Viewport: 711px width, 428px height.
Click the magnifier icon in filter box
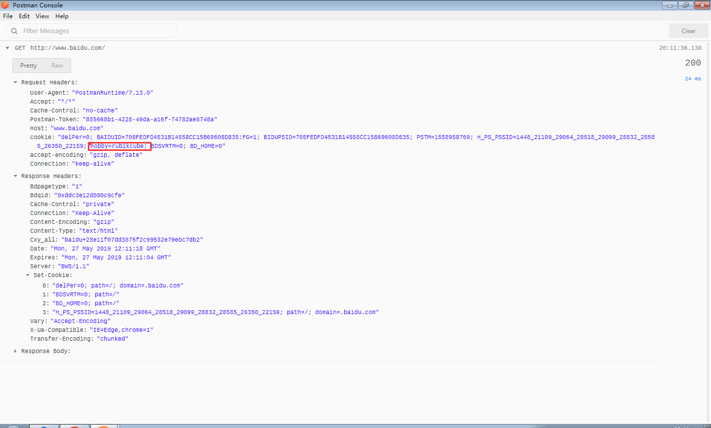click(14, 31)
